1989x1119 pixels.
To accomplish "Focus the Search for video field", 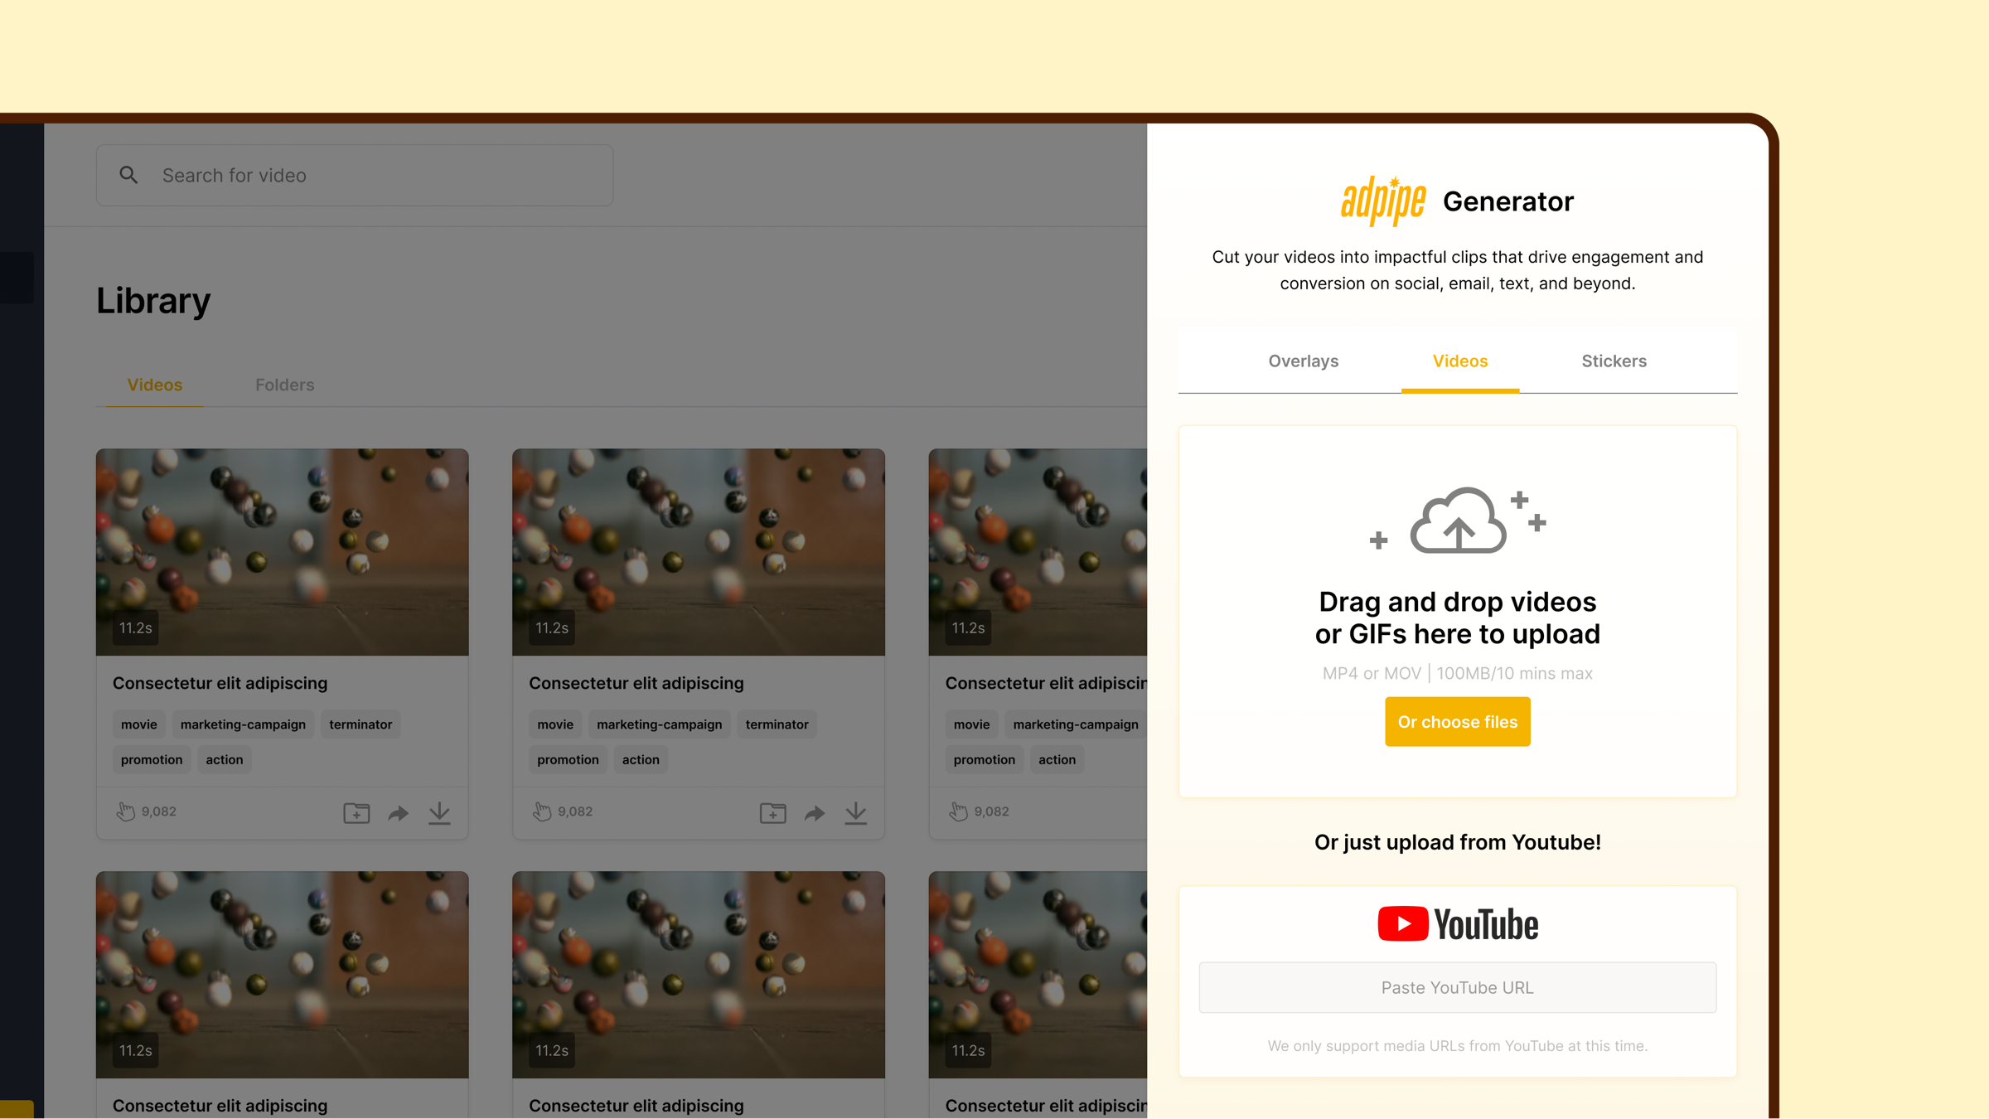I will click(355, 175).
